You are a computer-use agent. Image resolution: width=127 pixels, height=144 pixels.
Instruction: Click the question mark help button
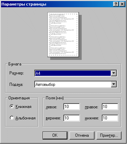116,4
